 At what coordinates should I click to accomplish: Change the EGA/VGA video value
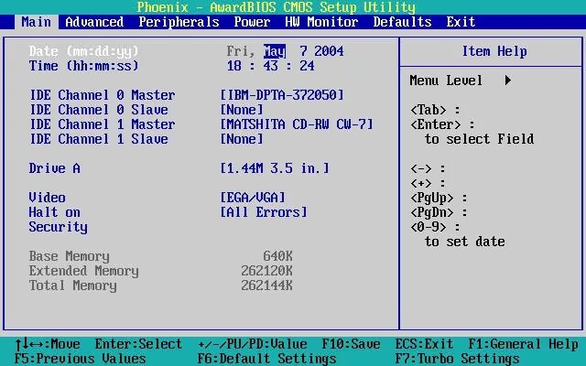point(253,198)
